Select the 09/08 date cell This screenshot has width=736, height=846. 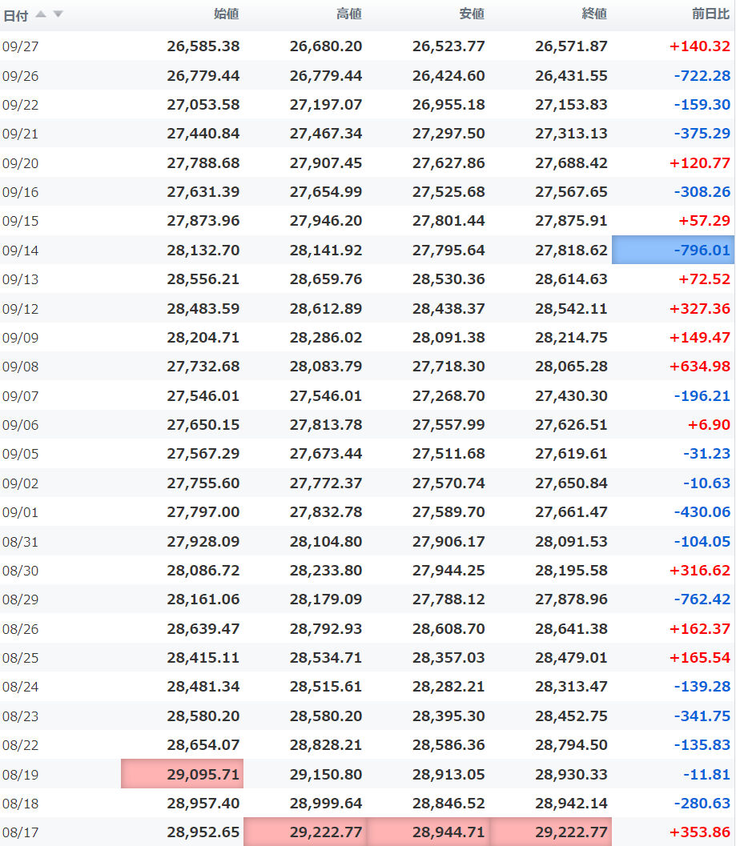pos(21,367)
